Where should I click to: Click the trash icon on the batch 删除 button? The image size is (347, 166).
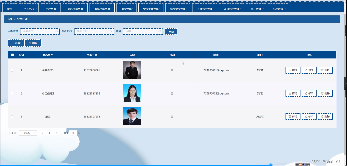(x=29, y=43)
